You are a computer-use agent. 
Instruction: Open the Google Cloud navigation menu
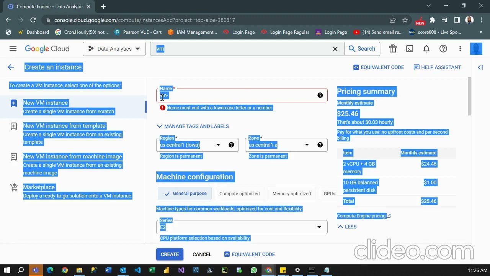(x=13, y=49)
